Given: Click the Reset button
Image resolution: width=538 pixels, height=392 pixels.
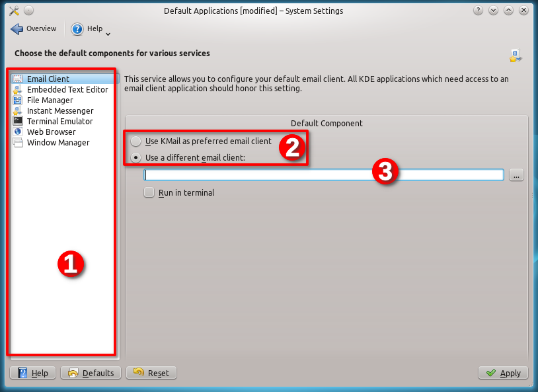Looking at the screenshot, I should [x=151, y=373].
